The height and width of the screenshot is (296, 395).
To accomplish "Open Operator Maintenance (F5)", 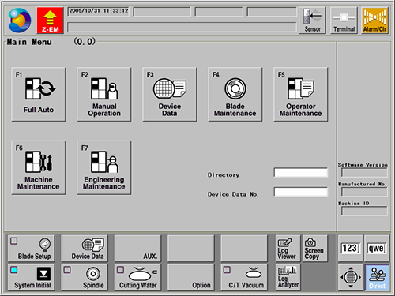I will [x=301, y=94].
